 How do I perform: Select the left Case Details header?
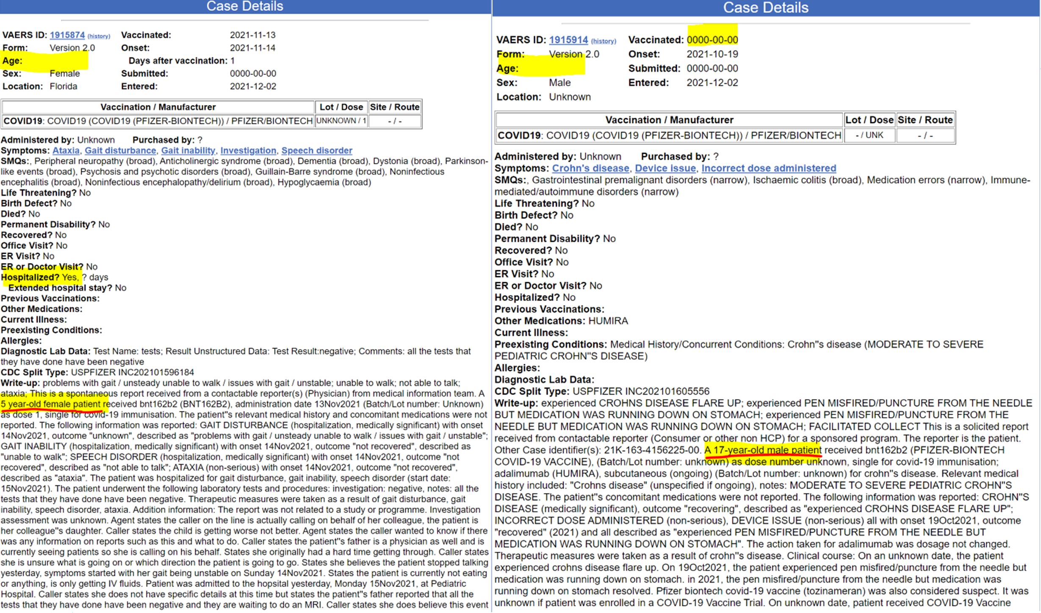click(x=245, y=6)
